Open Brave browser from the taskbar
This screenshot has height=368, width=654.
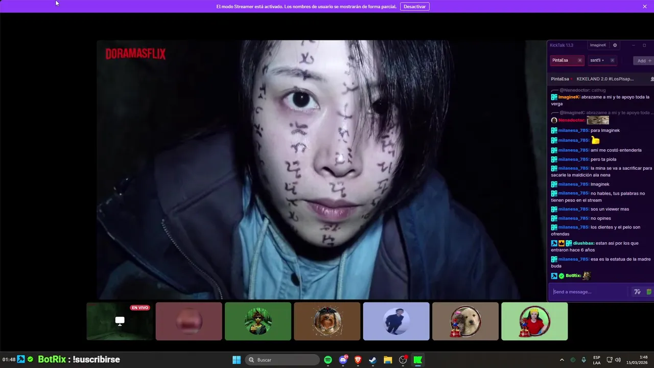pyautogui.click(x=358, y=360)
